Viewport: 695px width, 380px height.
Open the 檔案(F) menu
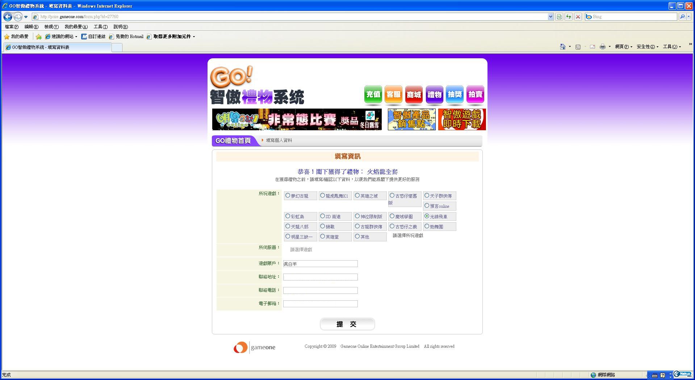coord(12,27)
